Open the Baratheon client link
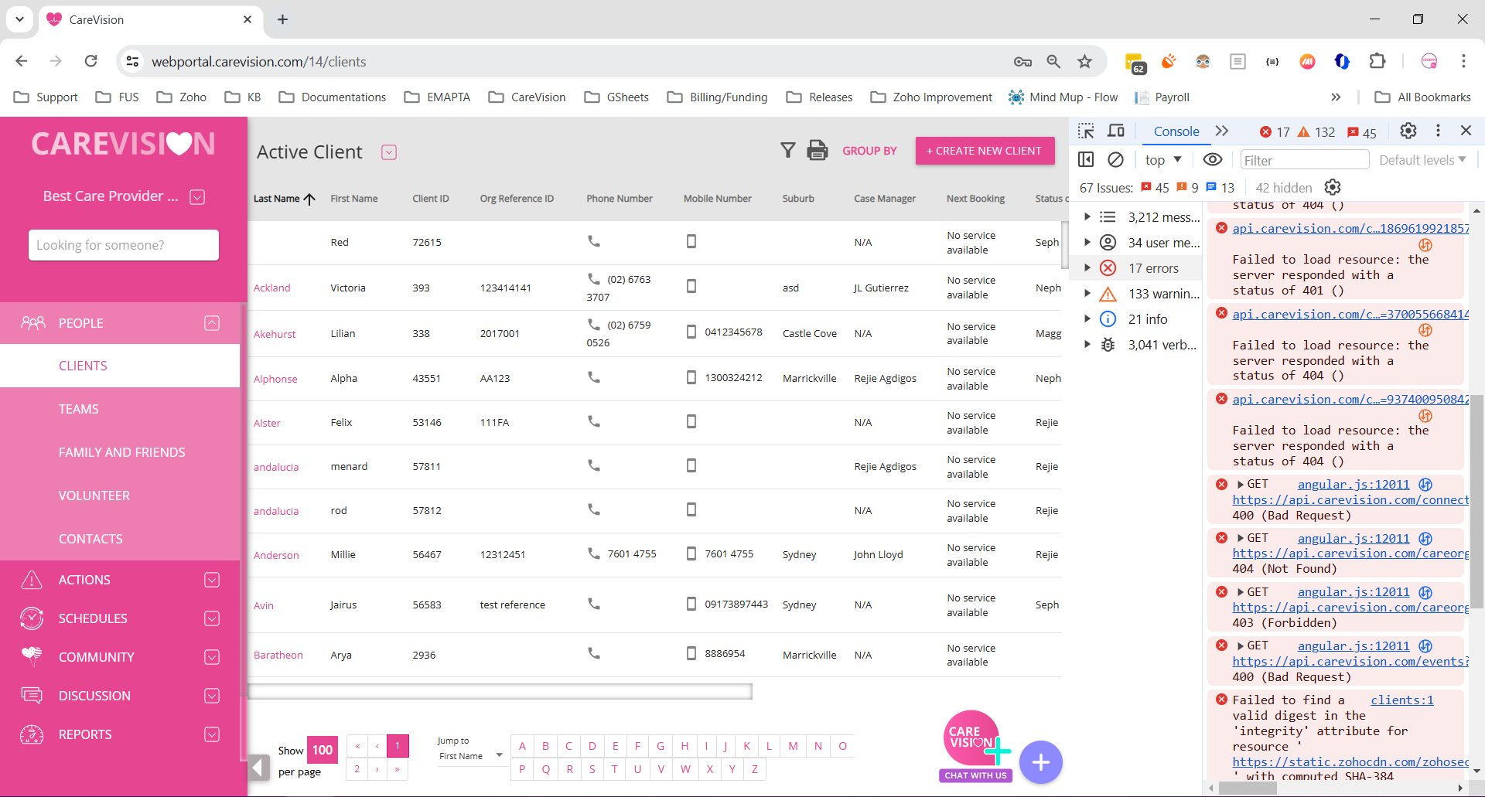This screenshot has height=797, width=1485. (278, 655)
